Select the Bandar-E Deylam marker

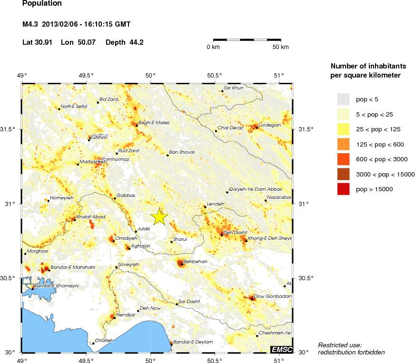[x=171, y=344]
